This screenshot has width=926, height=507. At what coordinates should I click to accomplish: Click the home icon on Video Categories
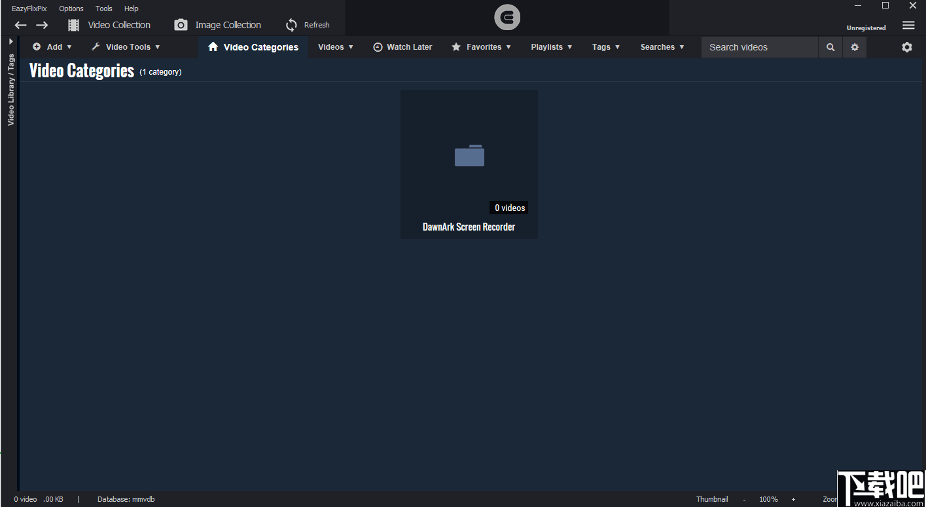213,47
